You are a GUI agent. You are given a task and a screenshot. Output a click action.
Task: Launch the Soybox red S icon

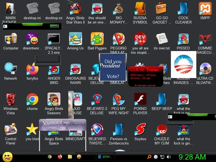[x=140, y=130]
